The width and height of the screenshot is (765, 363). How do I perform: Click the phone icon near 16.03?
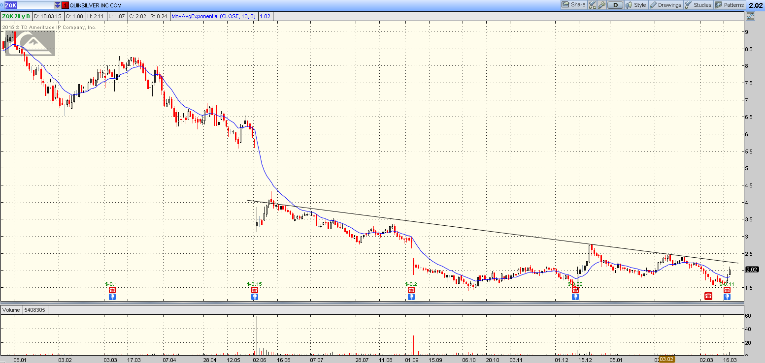click(727, 290)
